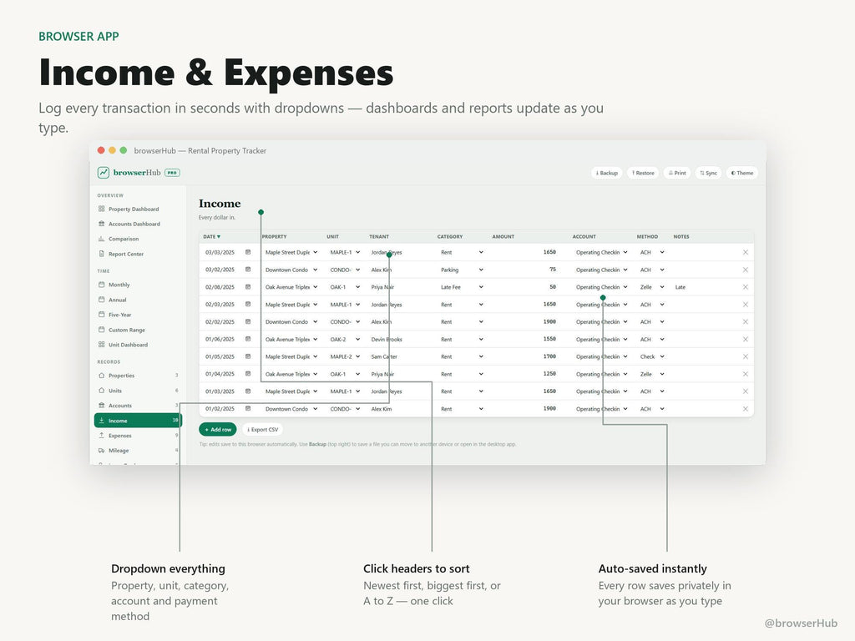This screenshot has width=855, height=641.
Task: Click the Property Dashboard grid icon
Action: pyautogui.click(x=101, y=209)
